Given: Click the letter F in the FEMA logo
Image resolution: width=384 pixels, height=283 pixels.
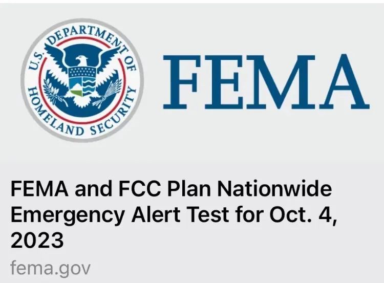Looking at the screenshot, I should click(x=182, y=82).
